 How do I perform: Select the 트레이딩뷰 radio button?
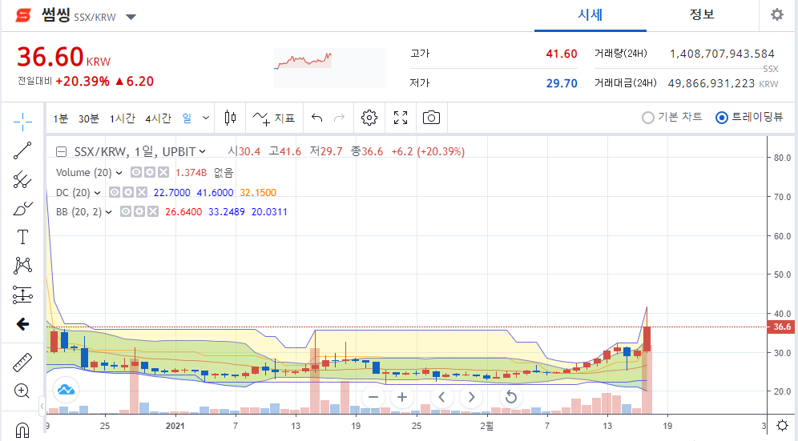[x=721, y=118]
